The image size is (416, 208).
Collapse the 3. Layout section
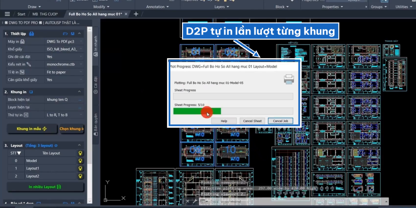coord(79,145)
